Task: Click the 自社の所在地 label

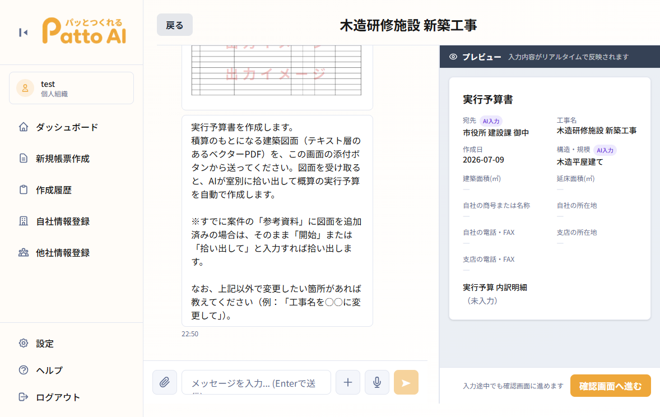Action: point(577,206)
